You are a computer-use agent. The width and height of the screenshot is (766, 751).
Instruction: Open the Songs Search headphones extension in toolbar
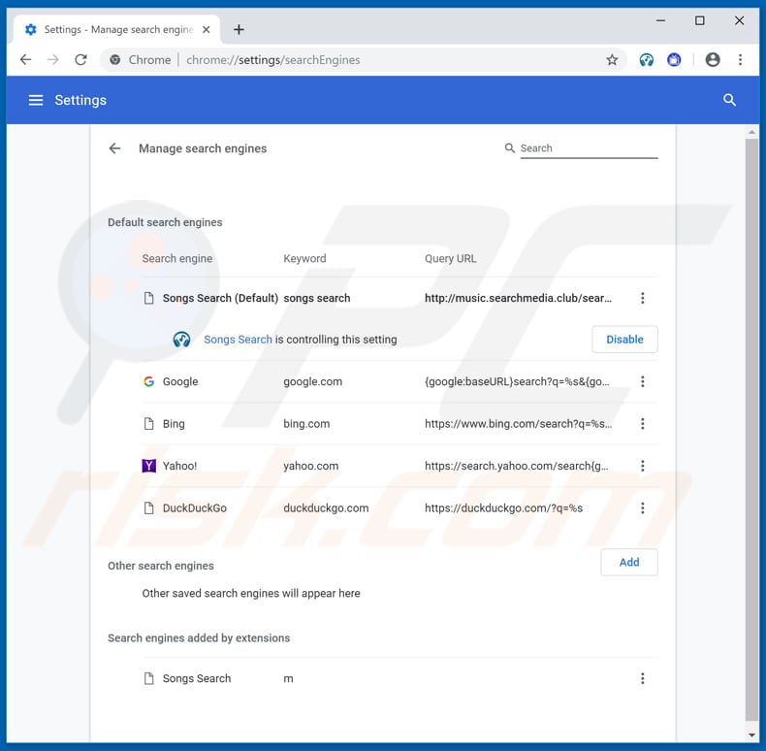pyautogui.click(x=647, y=59)
